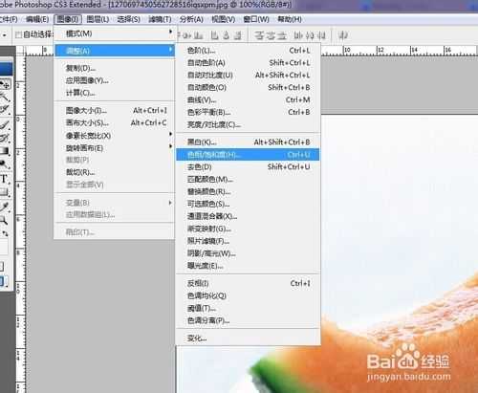Click the align horizontal centers icon
478x393 pixels.
pos(226,35)
